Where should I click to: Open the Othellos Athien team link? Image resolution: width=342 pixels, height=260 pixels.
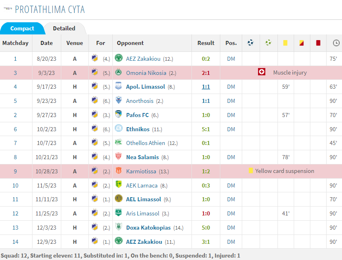pos(146,143)
